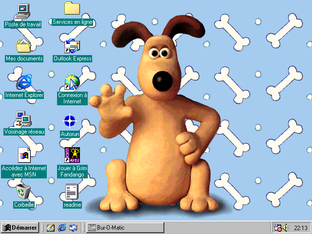The image size is (312, 234).
Task: Launch Internet Explorer from quick launch bar
Action: tap(62, 228)
